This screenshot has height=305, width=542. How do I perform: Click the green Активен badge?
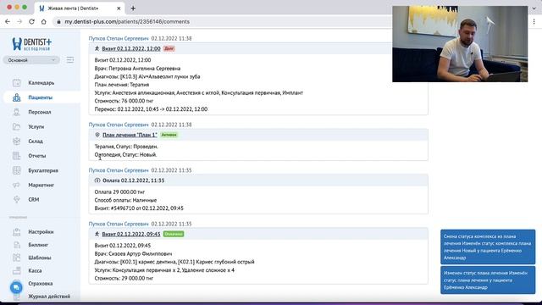(x=169, y=135)
